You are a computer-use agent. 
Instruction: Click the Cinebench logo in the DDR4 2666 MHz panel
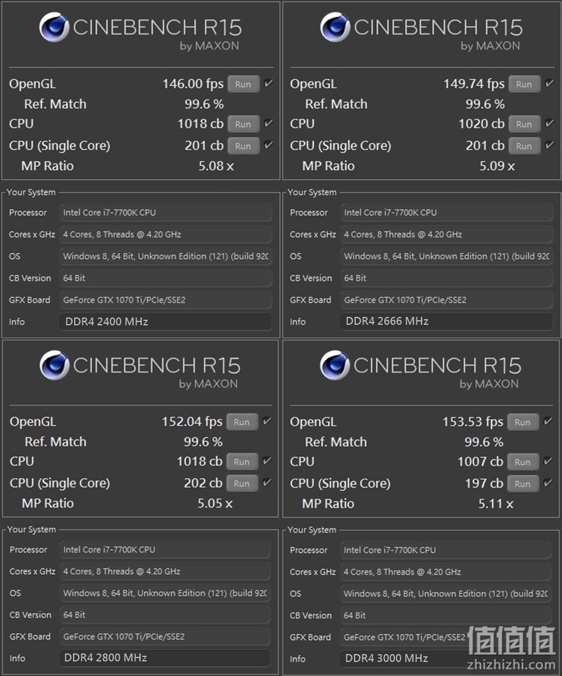335,28
